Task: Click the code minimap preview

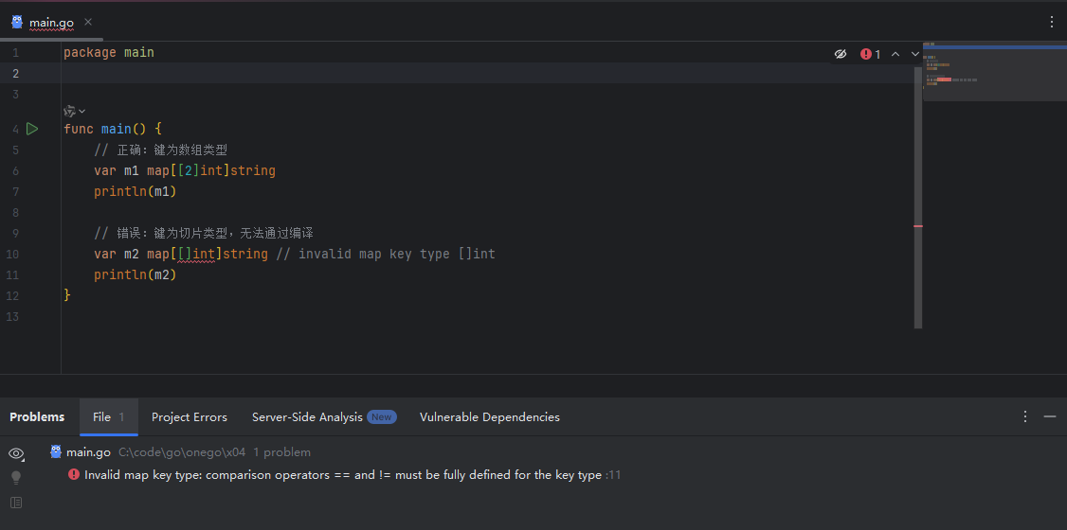Action: pos(995,71)
